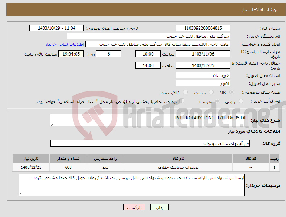
Task: Click the ردیف column header
Action: (x=274, y=159)
